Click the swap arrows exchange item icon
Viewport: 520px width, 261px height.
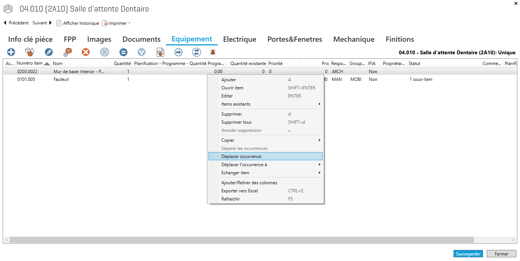(x=197, y=52)
